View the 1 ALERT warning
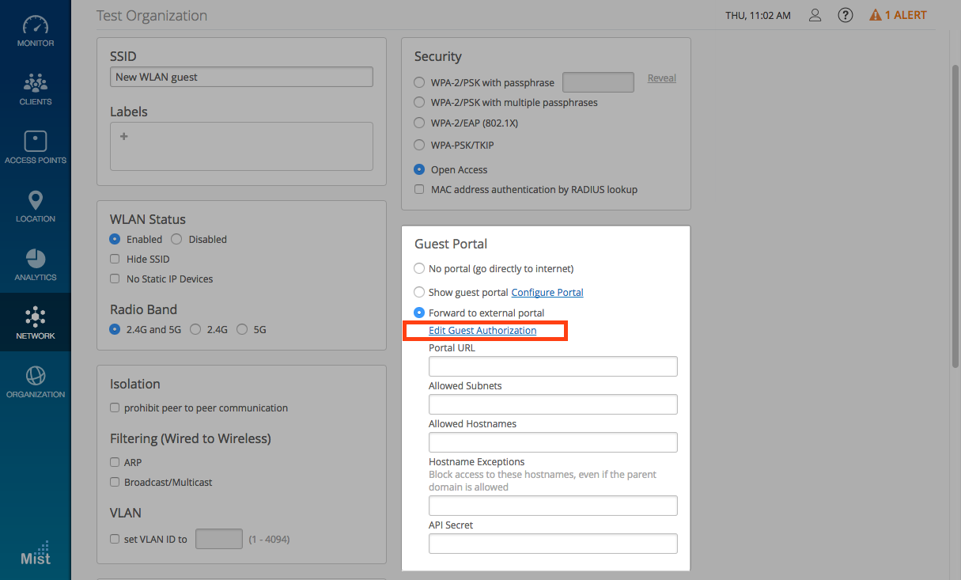This screenshot has height=580, width=961. click(x=898, y=15)
